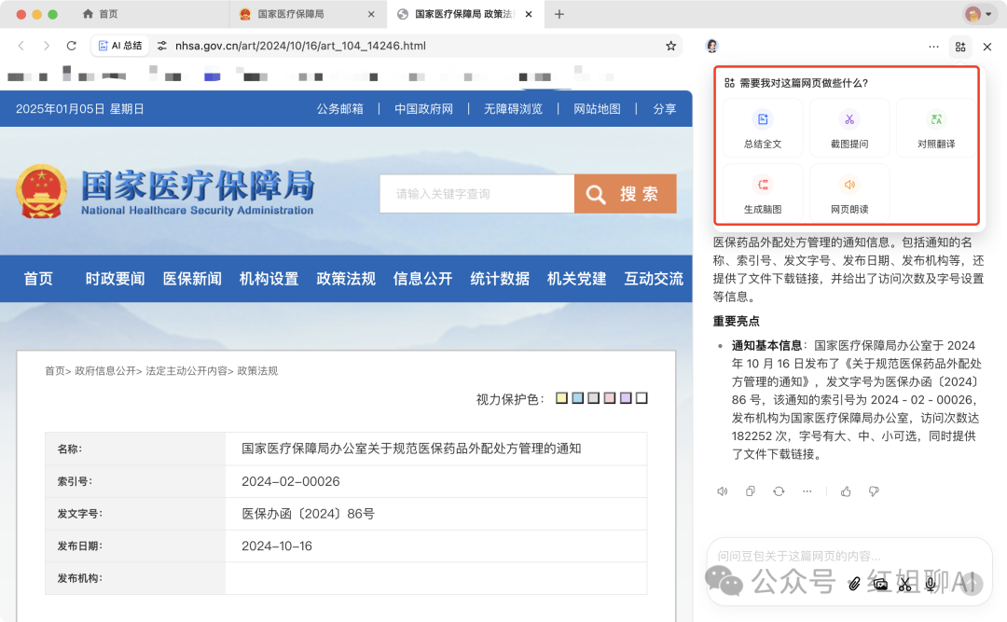Image resolution: width=1007 pixels, height=622 pixels.
Task: Close the 国家医疗保障局 政策法规 tab
Action: click(x=529, y=14)
